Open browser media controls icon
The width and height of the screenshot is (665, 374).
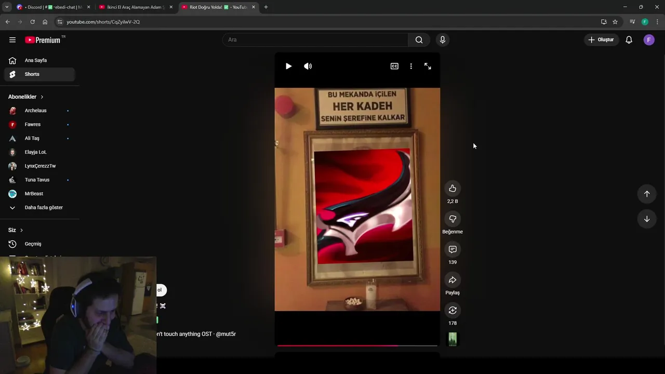[x=632, y=22]
